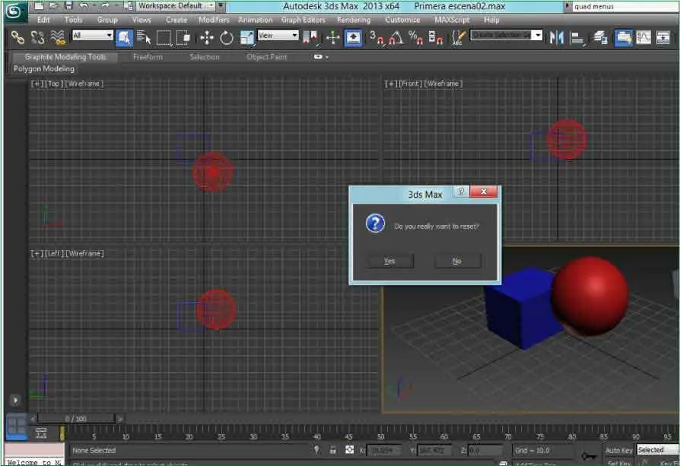The height and width of the screenshot is (466, 680).
Task: Save the scene with the floppy icon
Action: coord(68,6)
